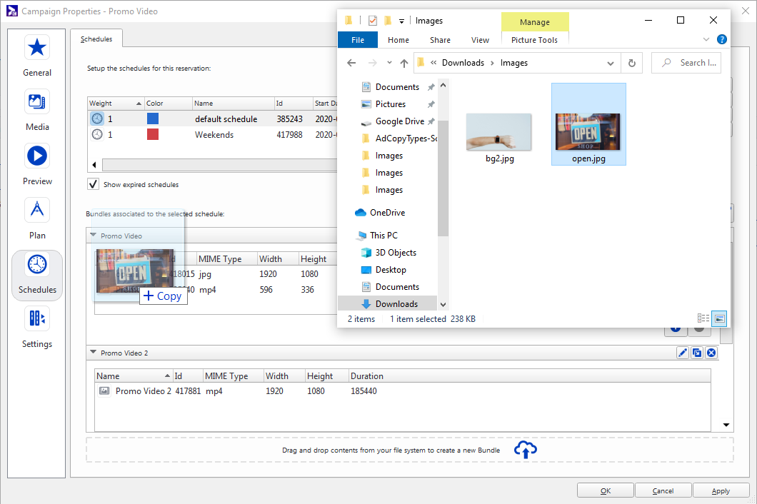Click the cloud upload icon
This screenshot has height=504, width=757.
[526, 450]
